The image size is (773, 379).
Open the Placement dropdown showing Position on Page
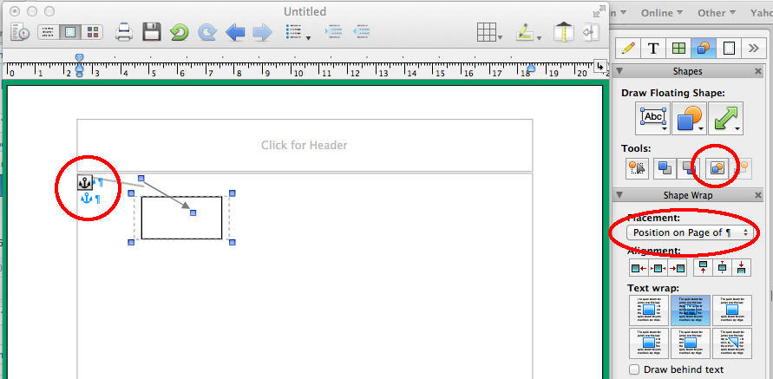(691, 232)
